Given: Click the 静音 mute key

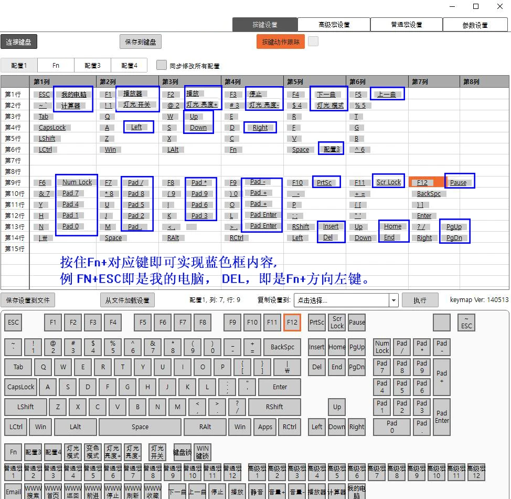Looking at the screenshot, I should (257, 492).
